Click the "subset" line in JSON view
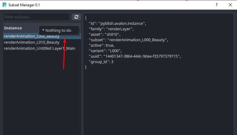 (128, 40)
